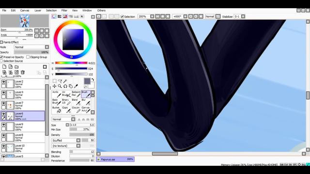Open the Stabilizer S-1 dropdown

click(243, 16)
